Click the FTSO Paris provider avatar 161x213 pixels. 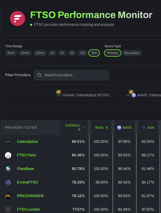coord(8,155)
